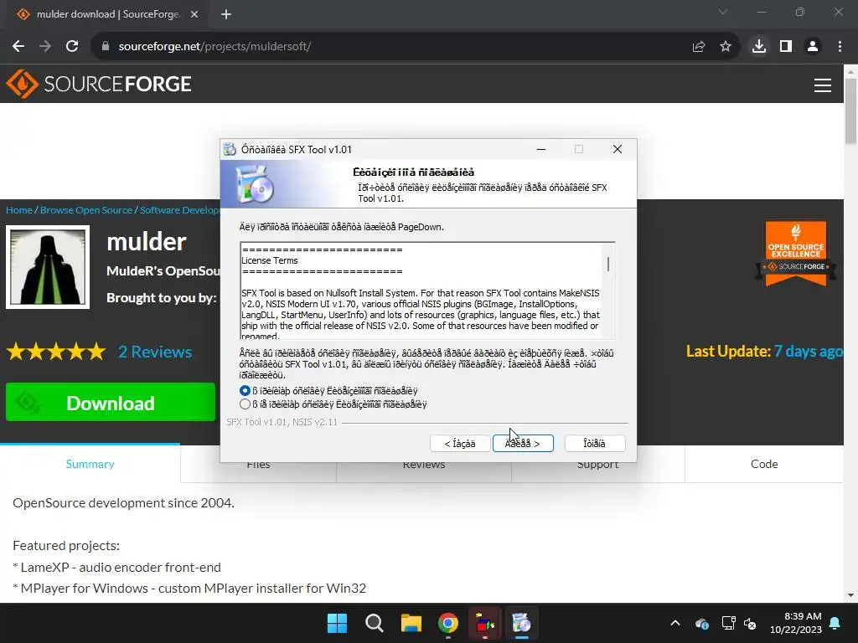Viewport: 858px width, 643px height.
Task: Click the installer disc taskbar icon
Action: click(x=521, y=623)
